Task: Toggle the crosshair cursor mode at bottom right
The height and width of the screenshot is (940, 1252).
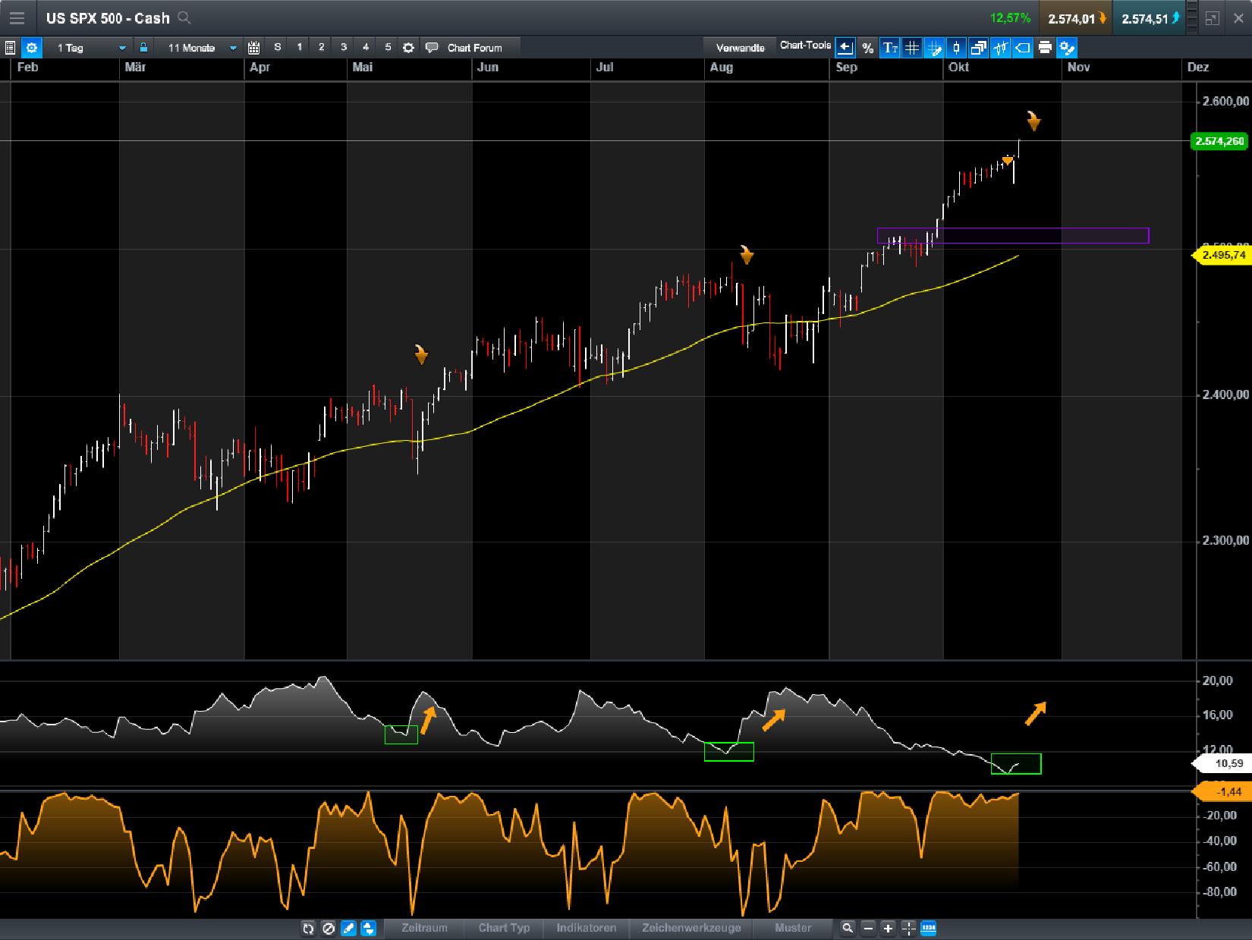Action: (x=909, y=929)
